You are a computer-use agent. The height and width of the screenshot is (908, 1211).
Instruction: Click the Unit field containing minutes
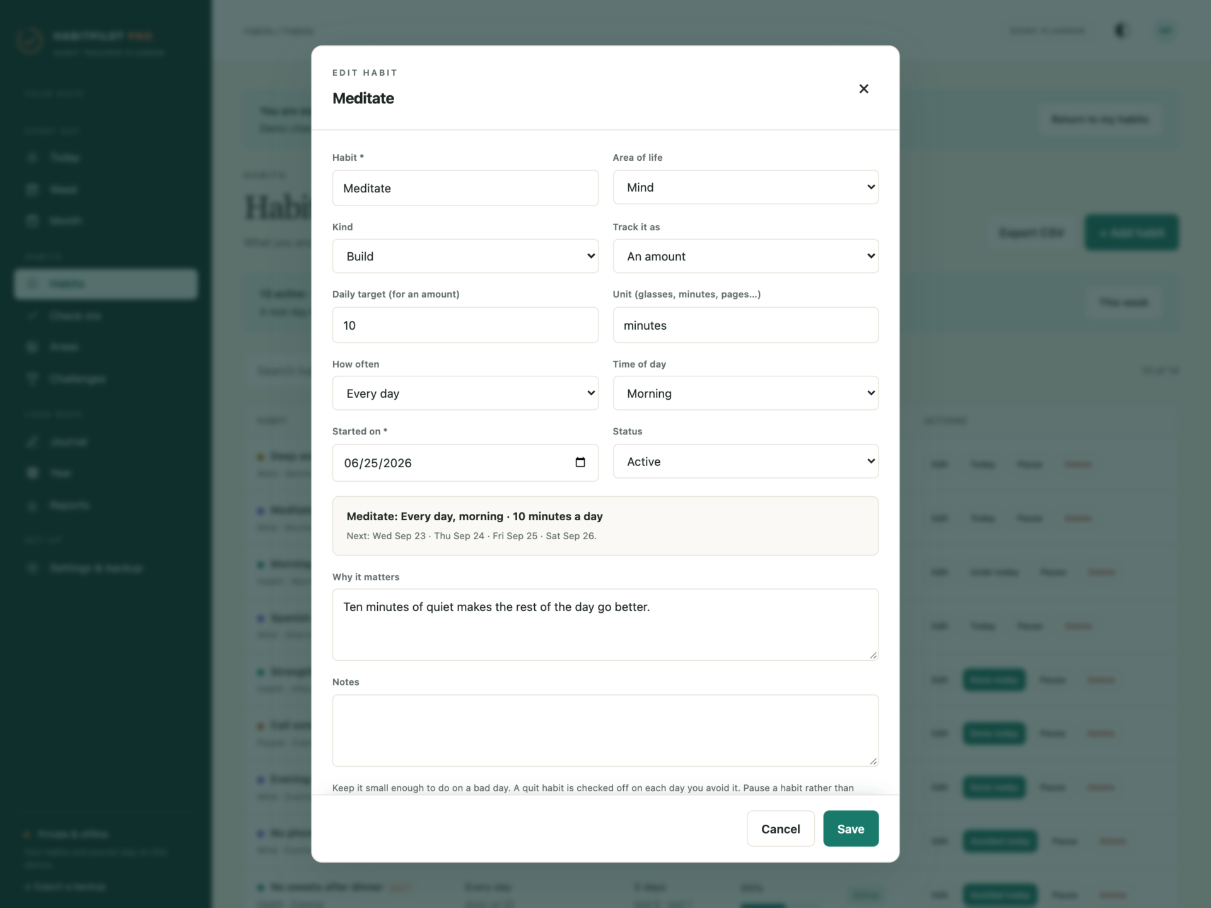[x=746, y=325]
